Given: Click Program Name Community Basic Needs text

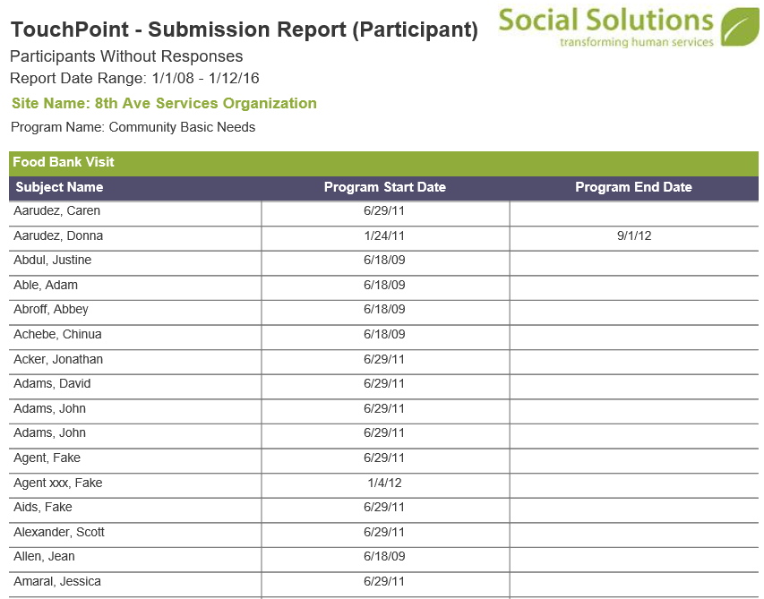Looking at the screenshot, I should 133,127.
